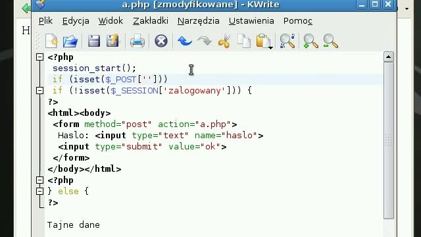The width and height of the screenshot is (421, 237).
Task: Click name="haslo" attribute text
Action: point(226,136)
